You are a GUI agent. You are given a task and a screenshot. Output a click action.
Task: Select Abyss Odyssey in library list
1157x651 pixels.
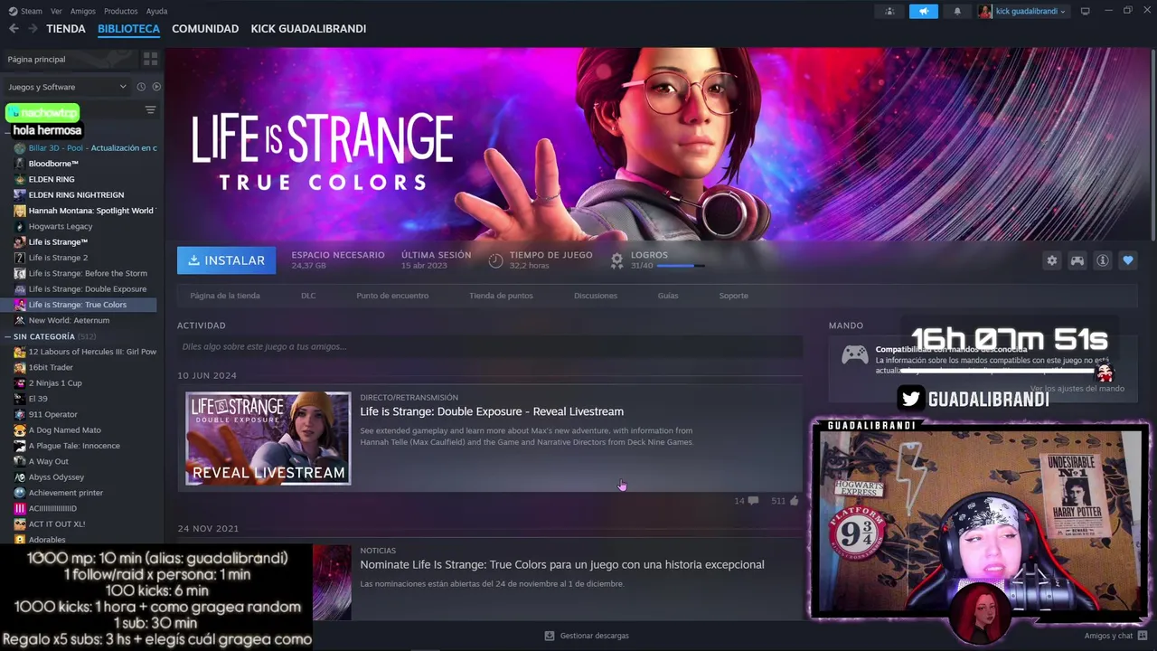tap(56, 477)
